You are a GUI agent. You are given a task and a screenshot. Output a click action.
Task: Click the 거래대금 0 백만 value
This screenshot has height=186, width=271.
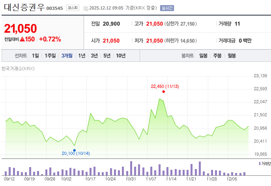click(x=245, y=41)
